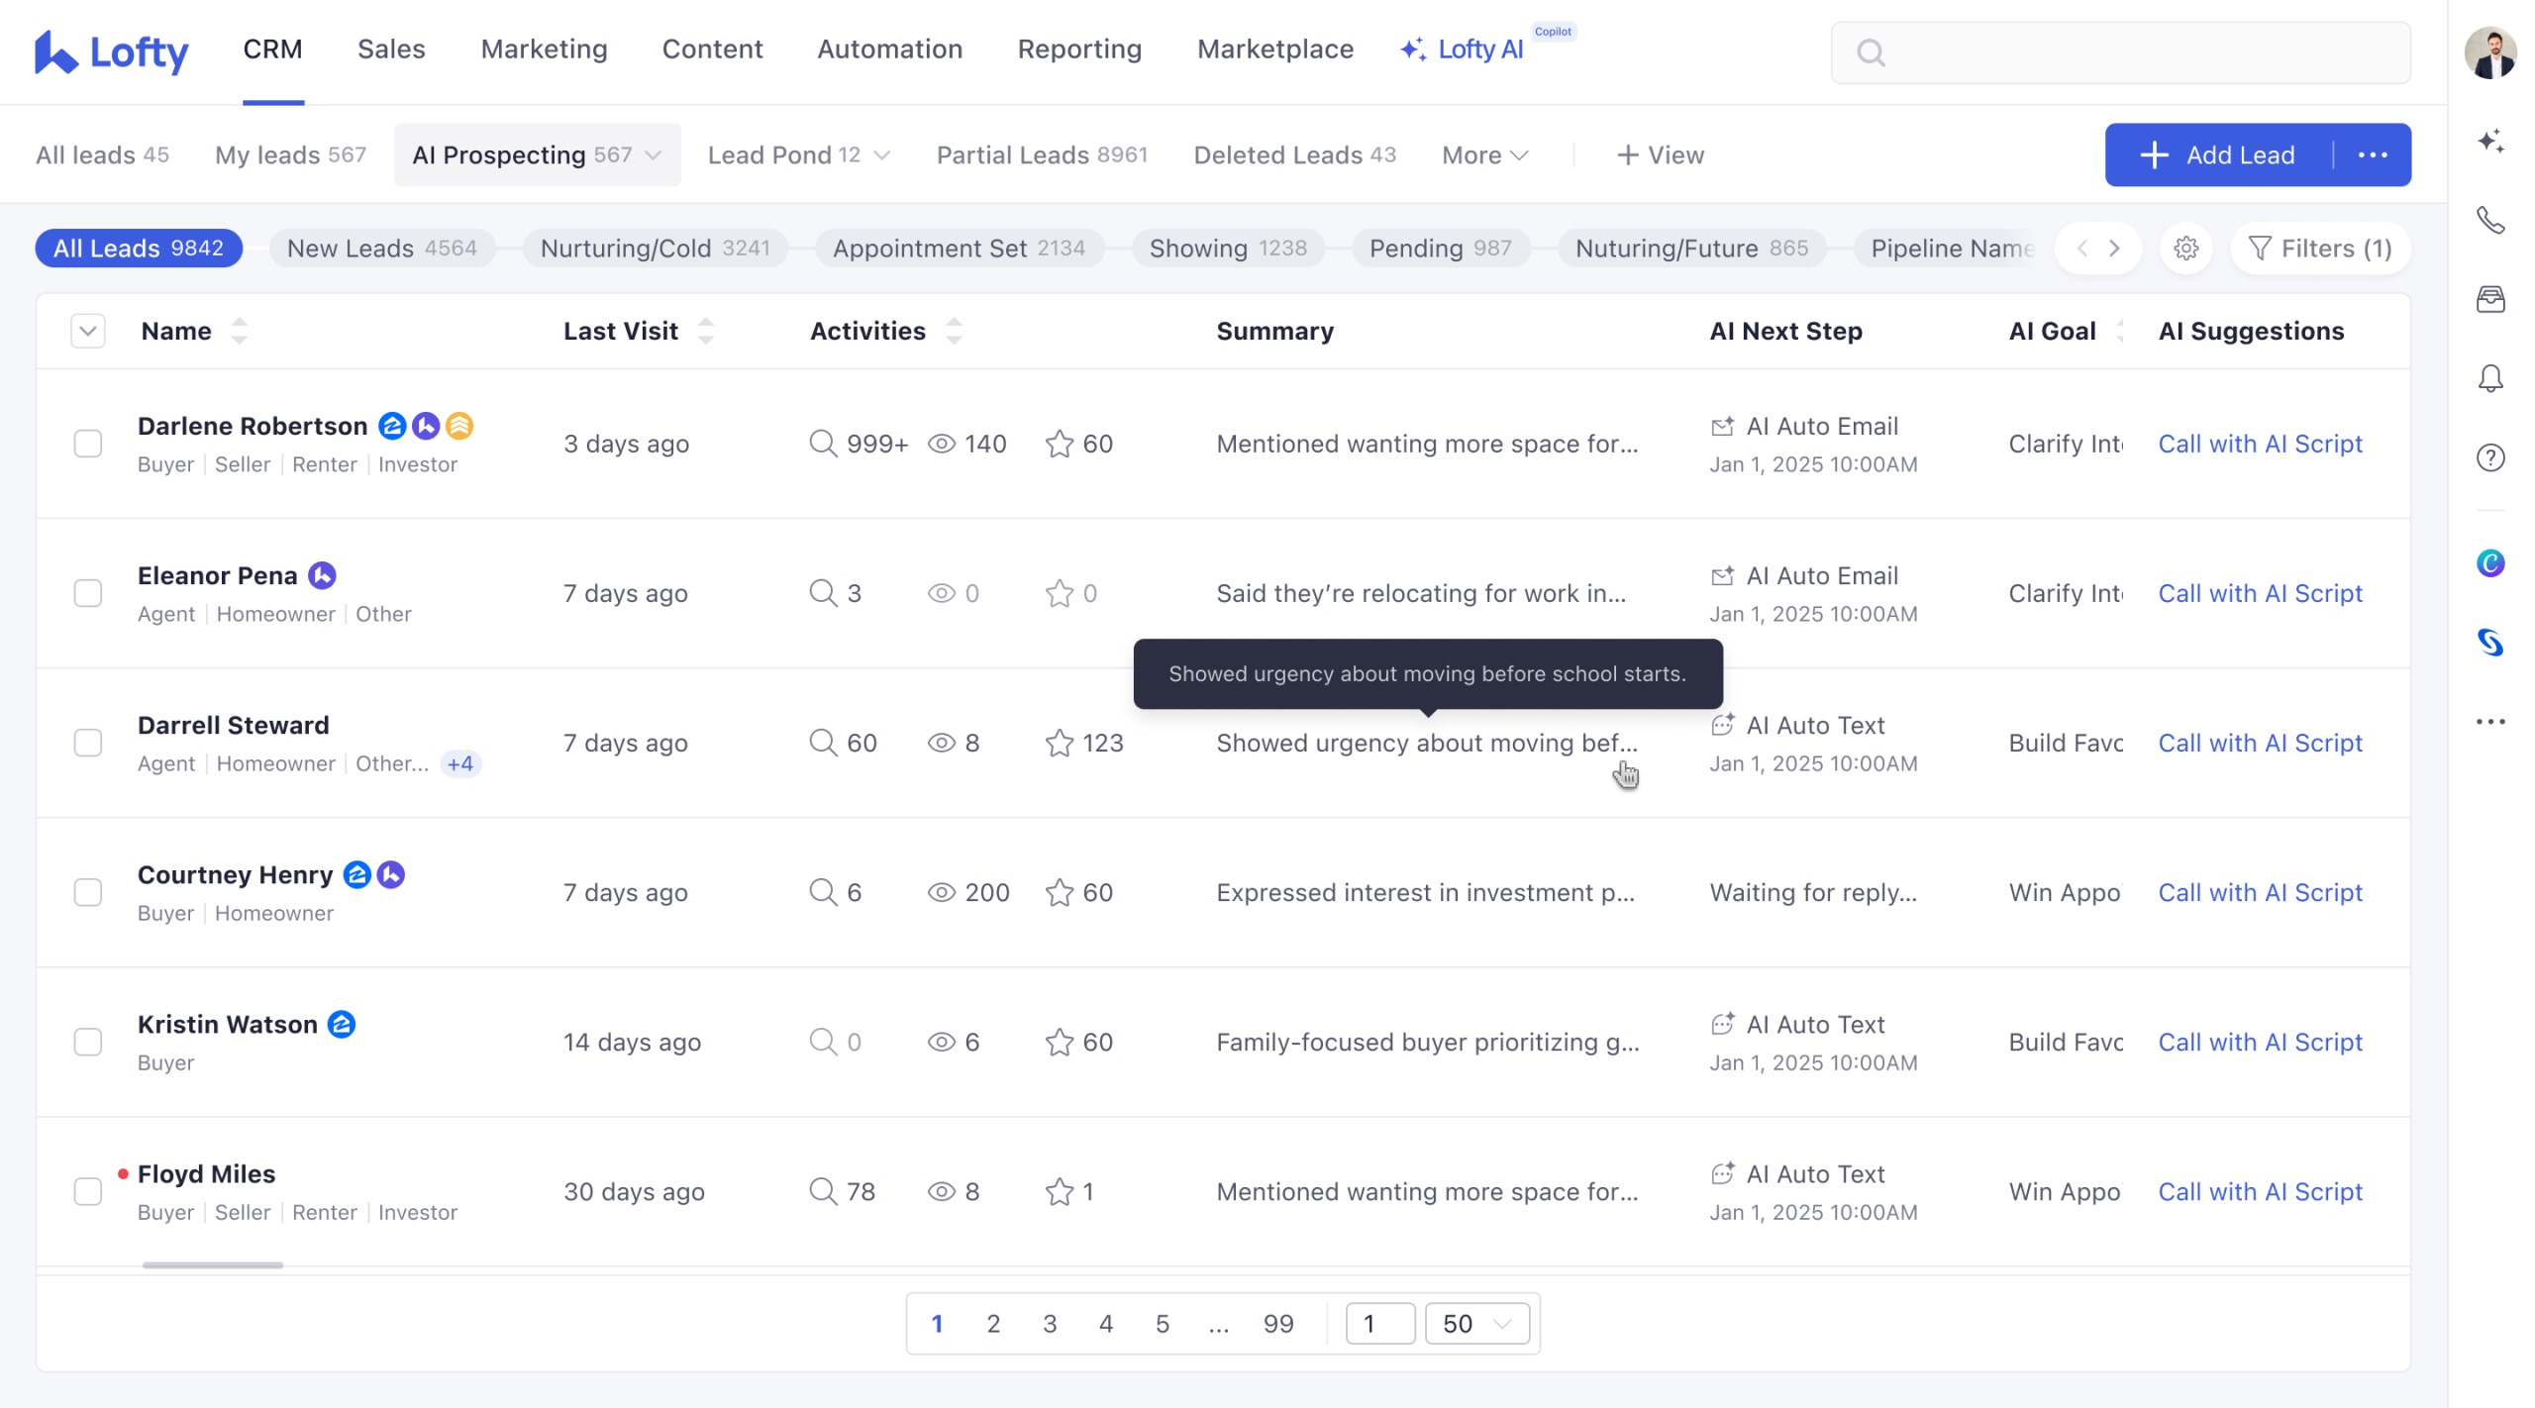Check the box for Courtney Henry
Viewport: 2535px width, 1408px height.
[88, 892]
